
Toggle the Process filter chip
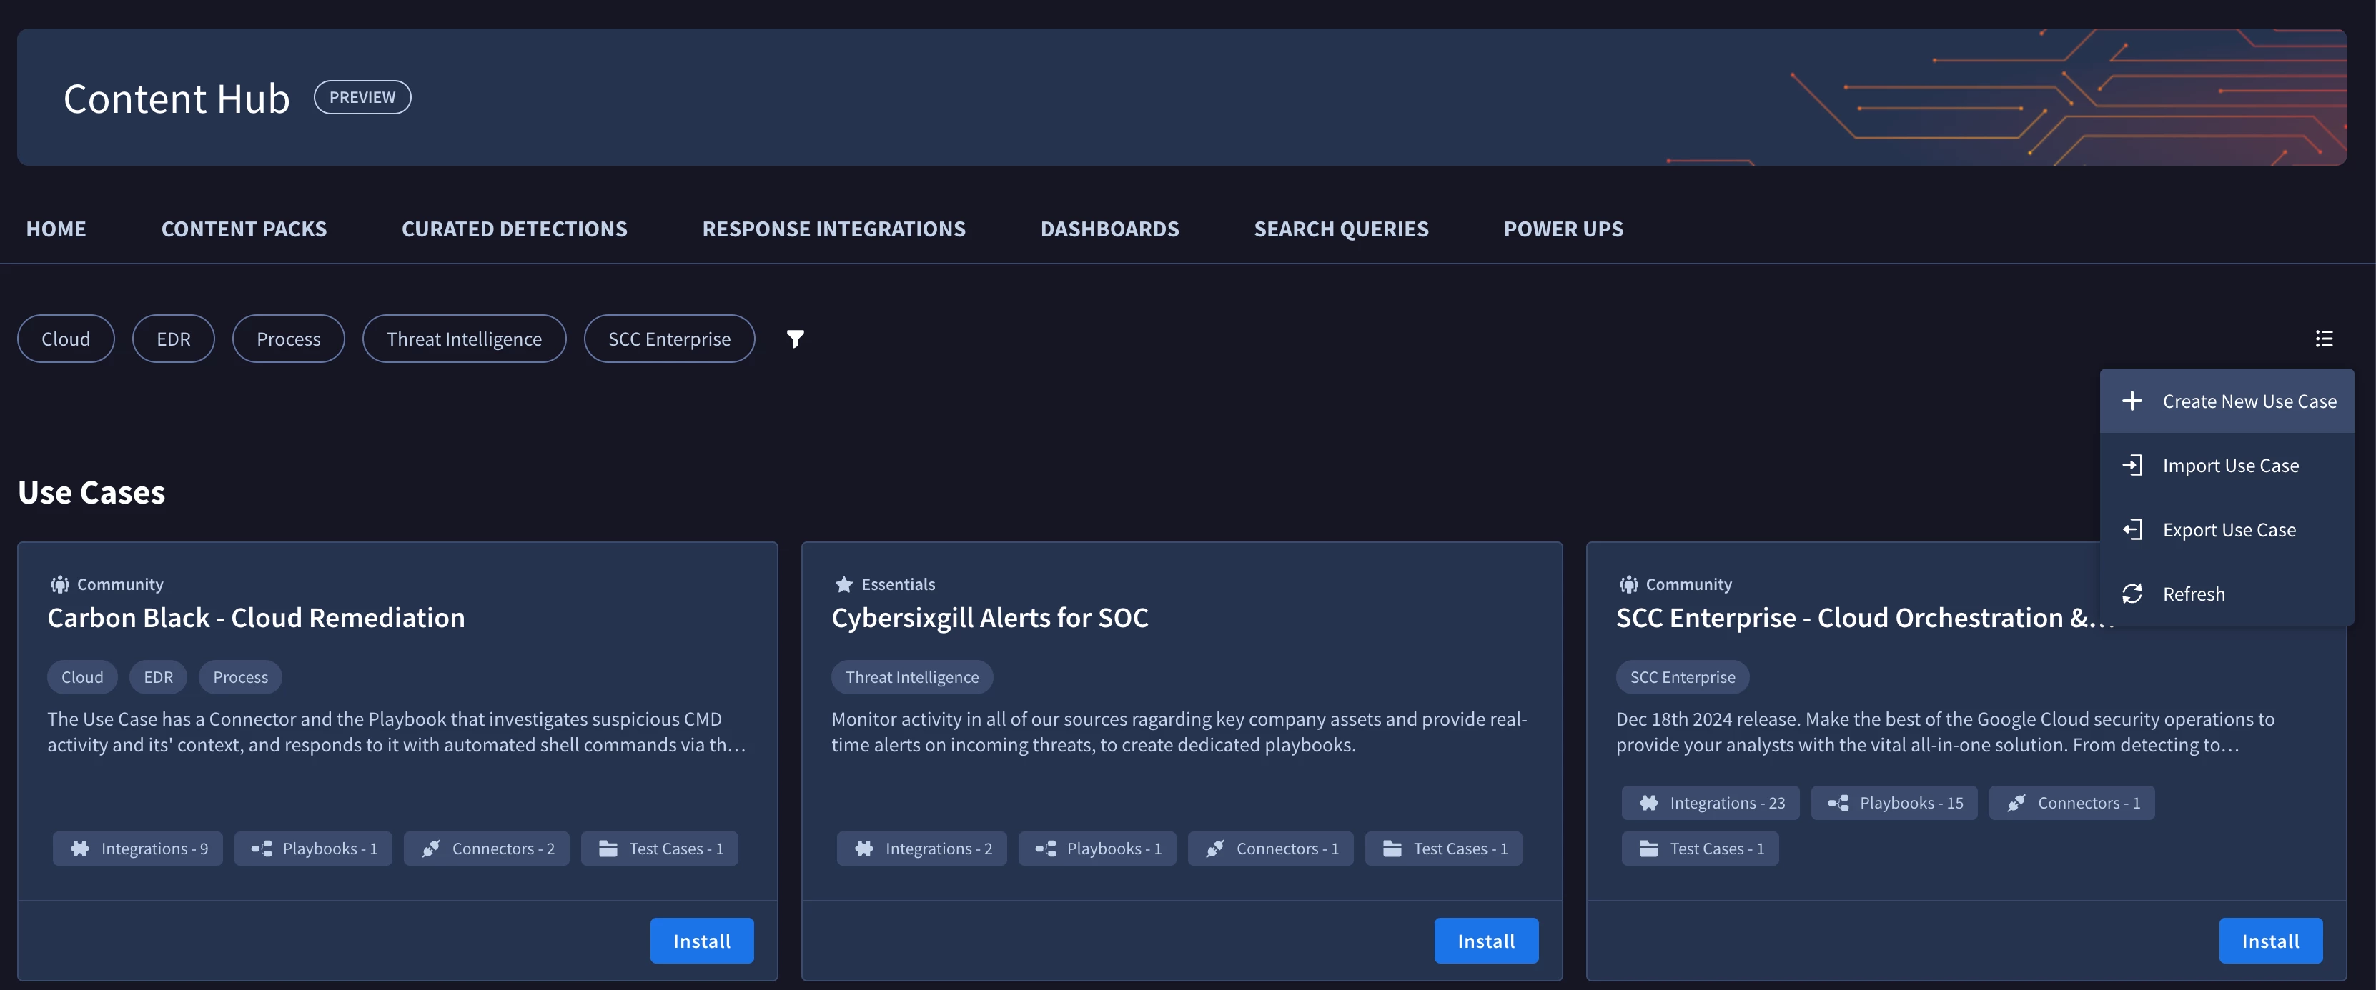(x=289, y=339)
